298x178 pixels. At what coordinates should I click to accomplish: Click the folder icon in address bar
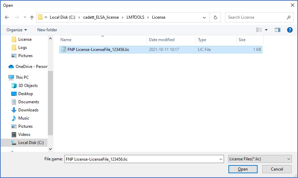[x=40, y=17]
